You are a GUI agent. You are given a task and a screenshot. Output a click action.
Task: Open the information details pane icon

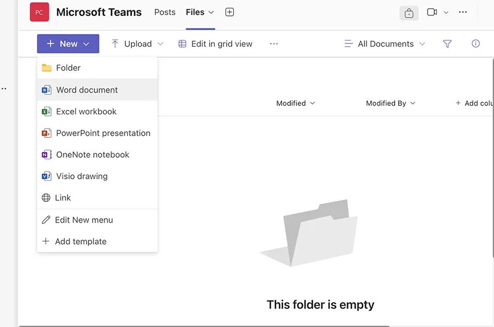pyautogui.click(x=476, y=44)
